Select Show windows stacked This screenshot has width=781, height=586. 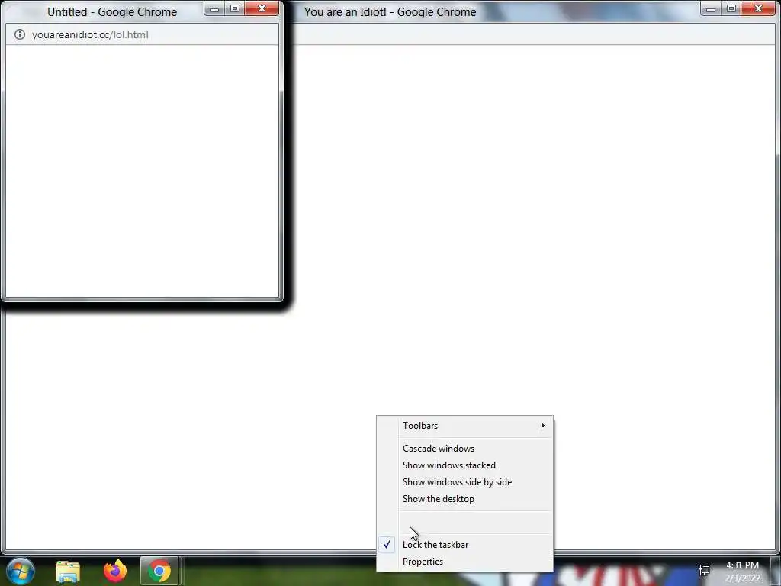[x=464, y=465]
